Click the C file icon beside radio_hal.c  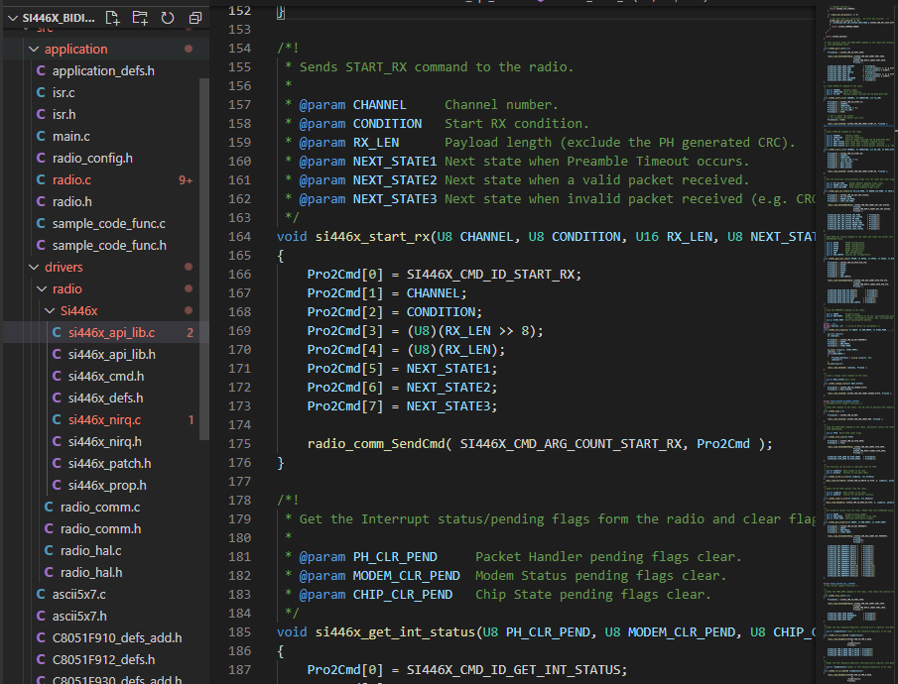[49, 550]
